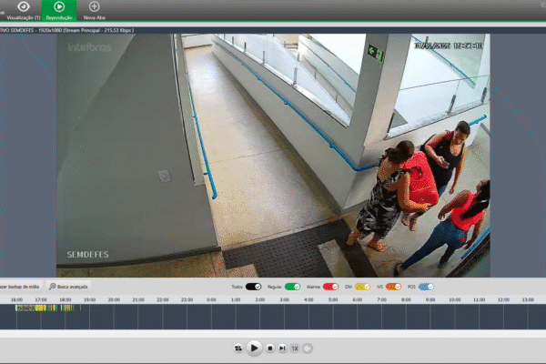This screenshot has width=546, height=364.
Task: Toggle the POS recording filter
Action: pyautogui.click(x=426, y=286)
